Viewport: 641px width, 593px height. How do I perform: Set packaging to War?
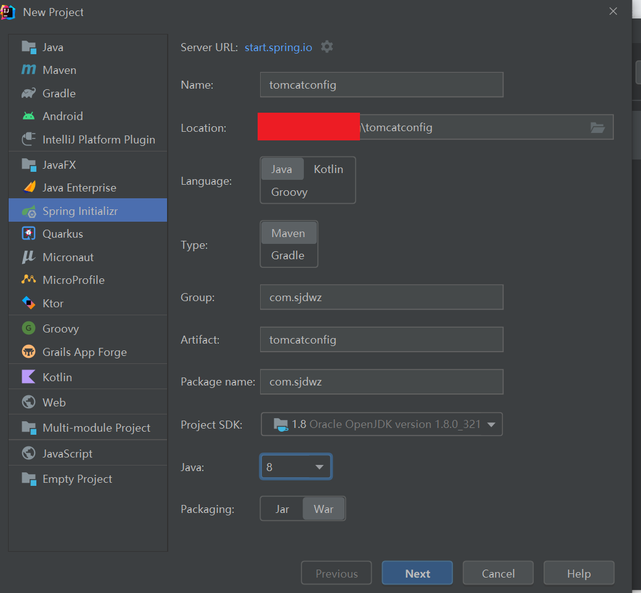(324, 509)
